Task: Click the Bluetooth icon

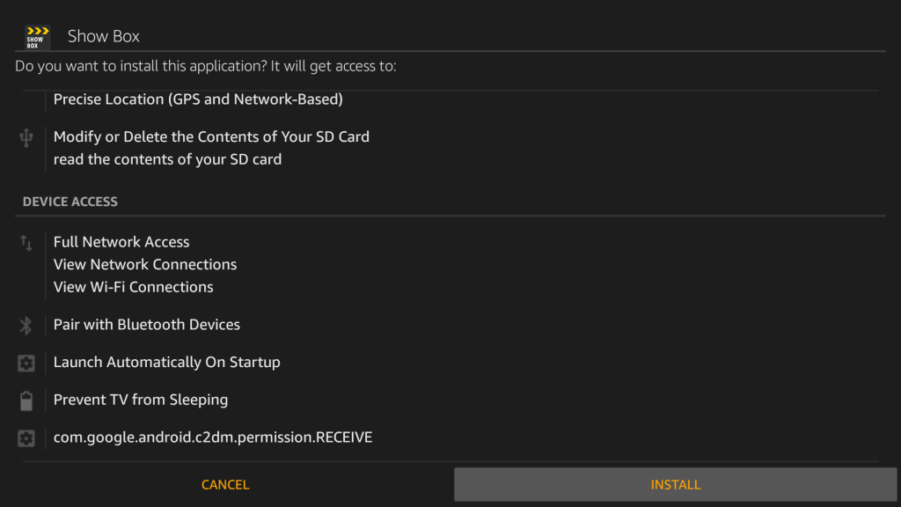Action: tap(26, 326)
